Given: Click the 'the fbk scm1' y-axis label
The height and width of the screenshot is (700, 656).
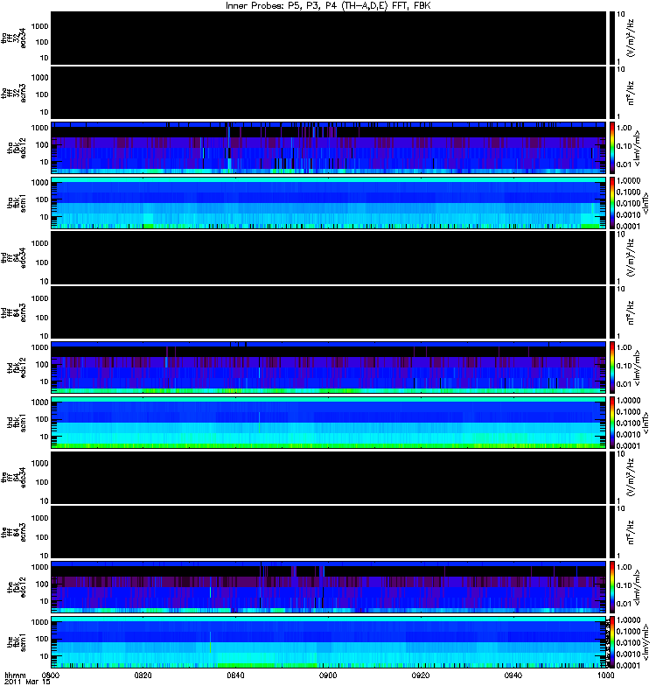Looking at the screenshot, I should point(17,642).
